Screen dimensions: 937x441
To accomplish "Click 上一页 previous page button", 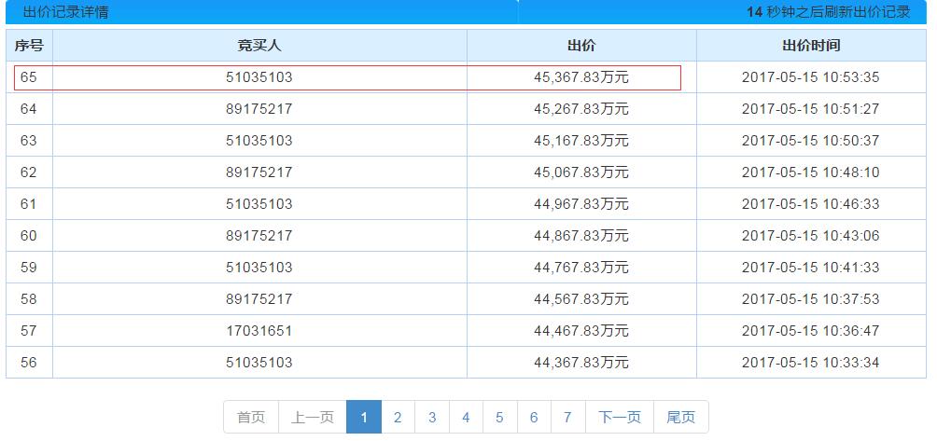I will point(312,417).
